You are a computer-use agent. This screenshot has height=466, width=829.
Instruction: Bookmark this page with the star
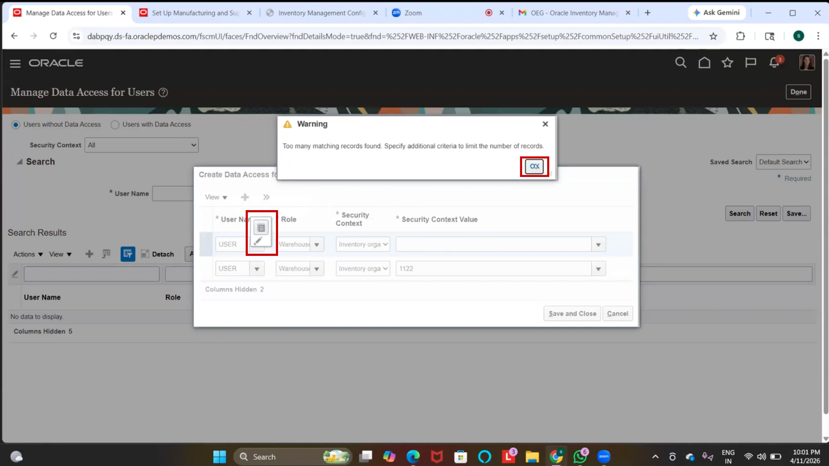click(713, 36)
